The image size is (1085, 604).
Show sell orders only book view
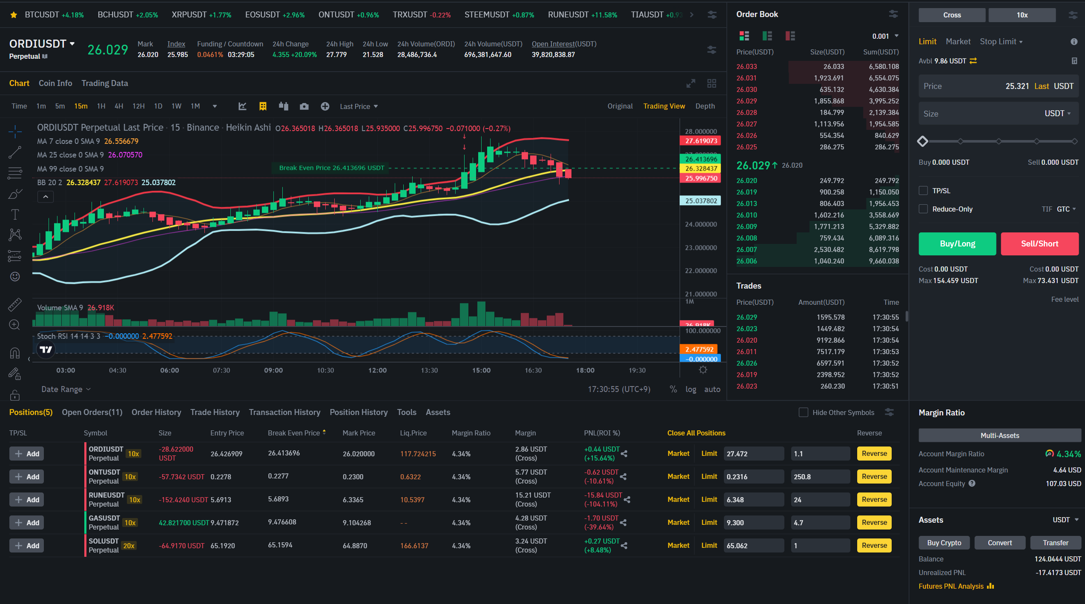coord(790,36)
